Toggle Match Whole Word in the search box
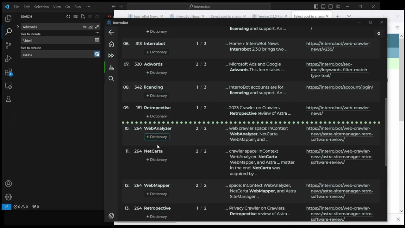 91,27
